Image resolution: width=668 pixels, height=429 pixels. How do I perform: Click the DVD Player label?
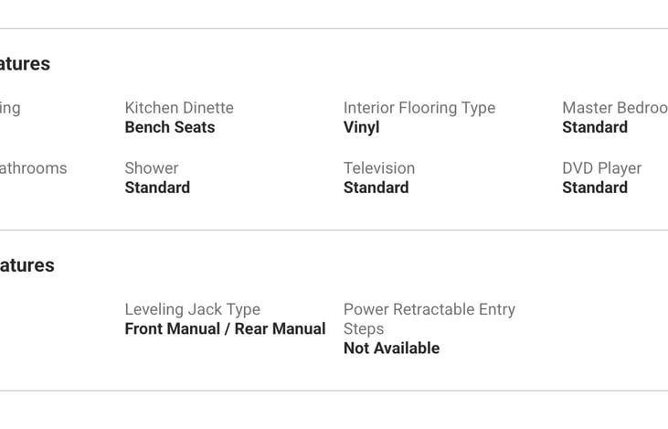602,168
